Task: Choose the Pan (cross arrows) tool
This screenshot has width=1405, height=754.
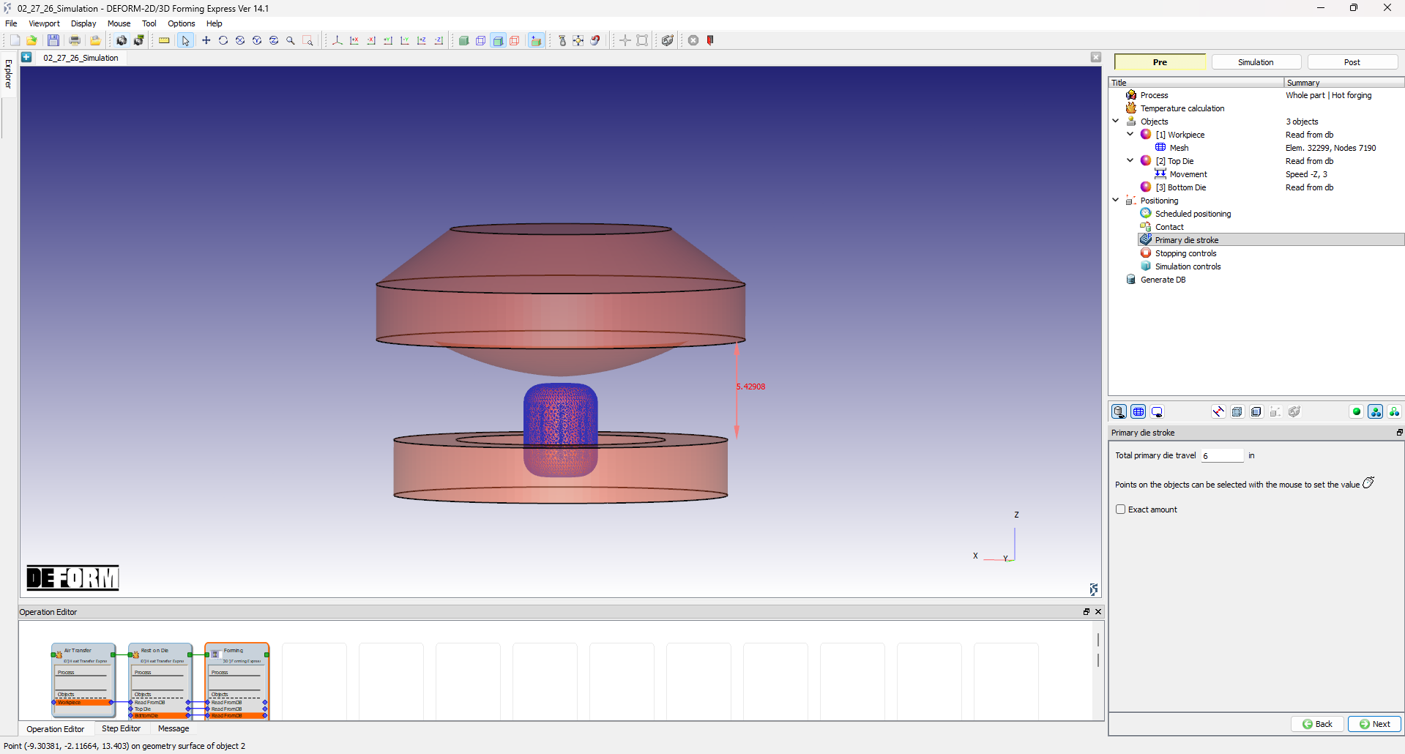Action: 206,40
